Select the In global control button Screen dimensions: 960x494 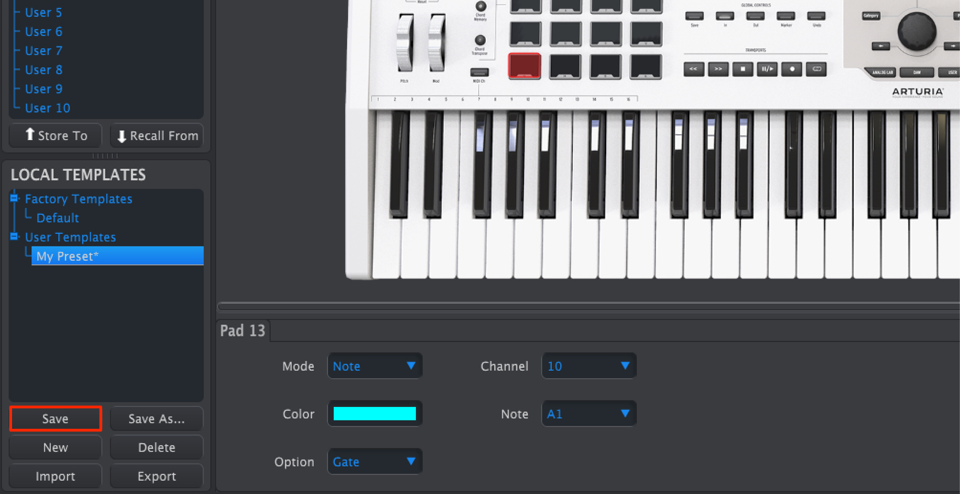(725, 16)
